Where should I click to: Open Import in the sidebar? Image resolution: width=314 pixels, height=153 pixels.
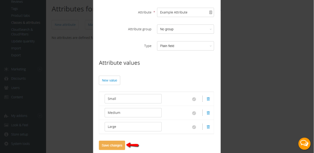coord(16,48)
